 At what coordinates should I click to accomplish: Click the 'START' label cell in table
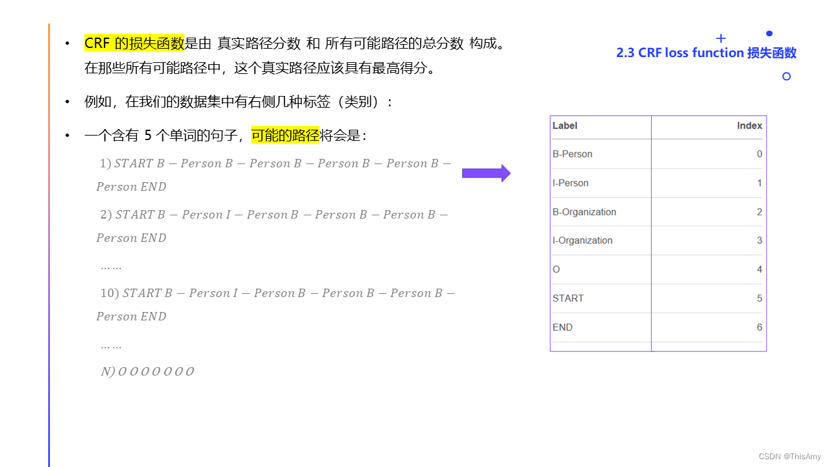568,298
